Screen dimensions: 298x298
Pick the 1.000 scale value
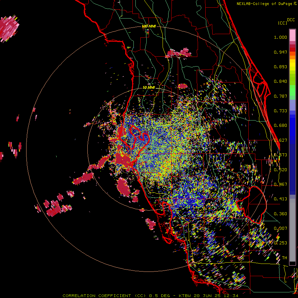pyautogui.click(x=280, y=37)
